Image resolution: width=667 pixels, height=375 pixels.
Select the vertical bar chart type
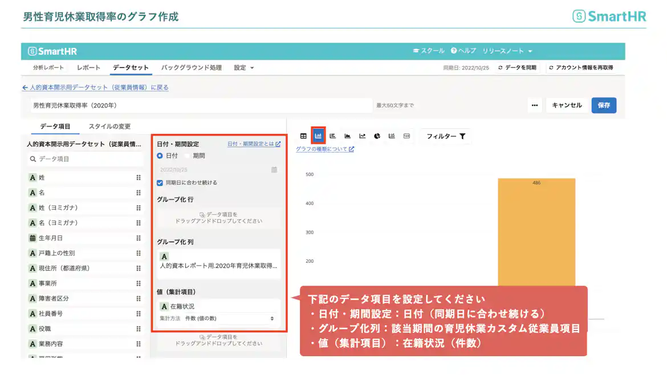pos(318,135)
